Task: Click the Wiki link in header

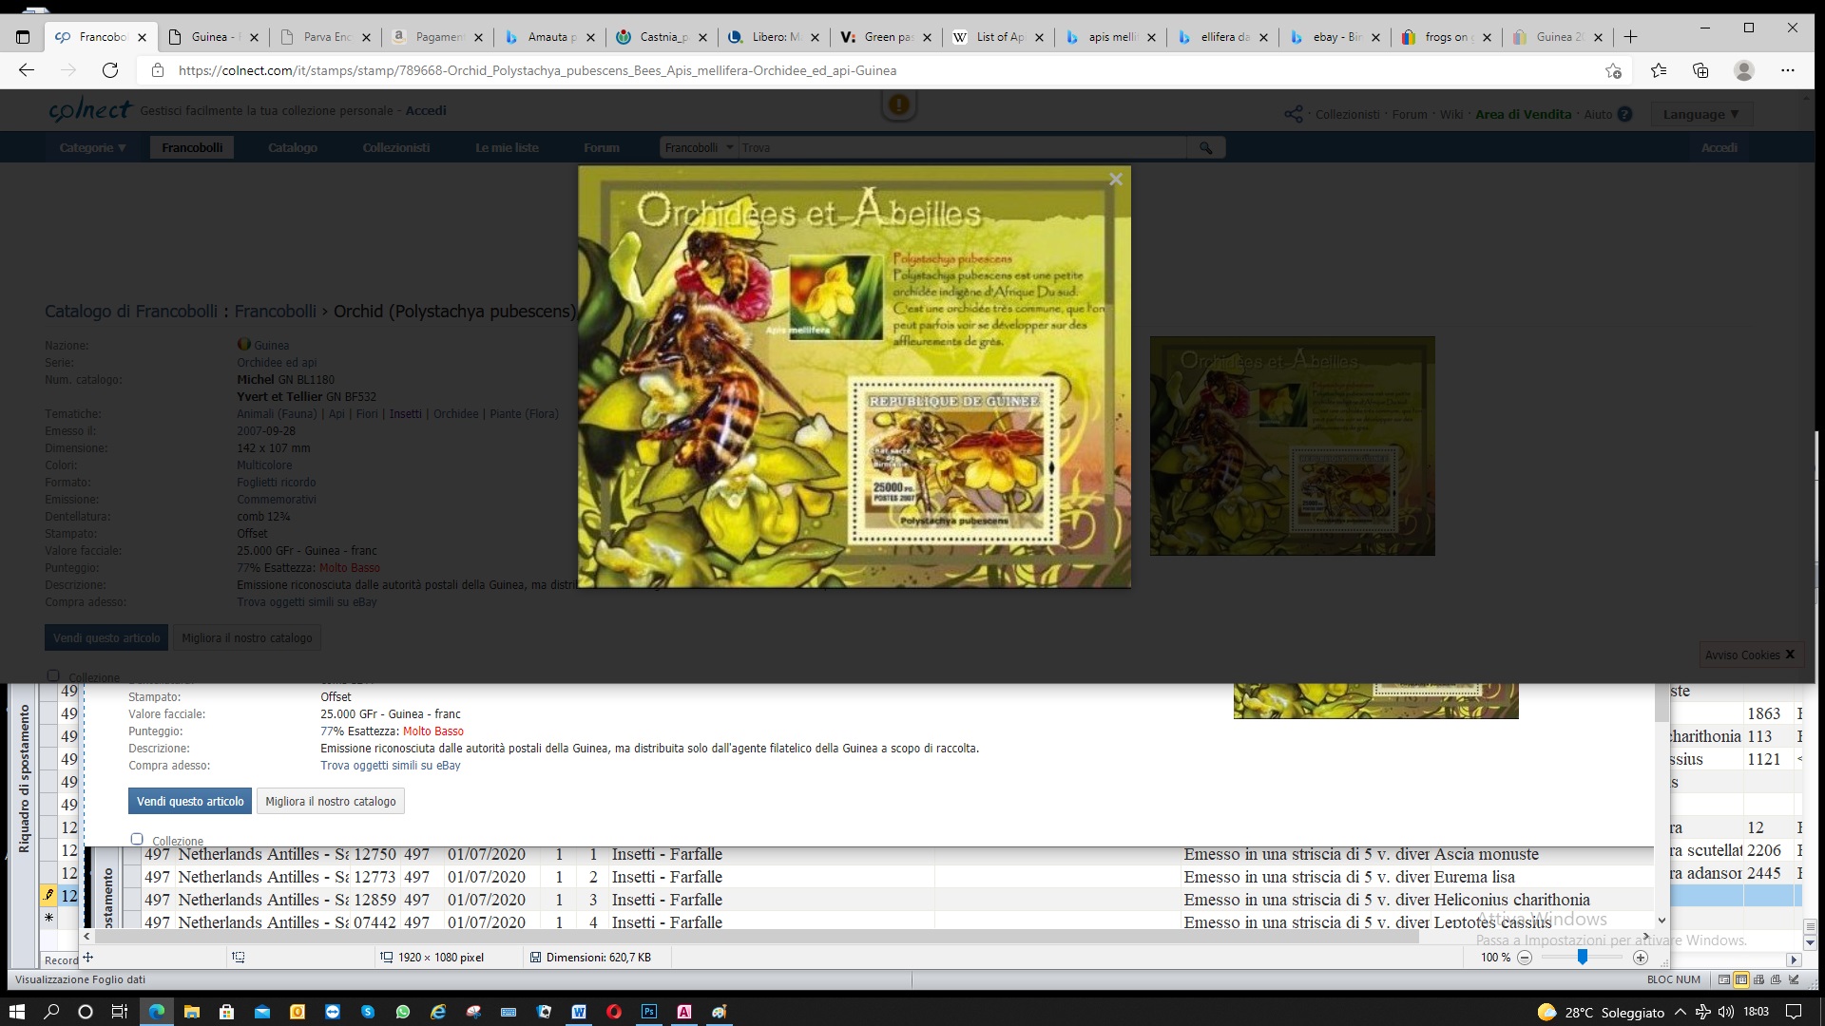Action: tap(1451, 114)
